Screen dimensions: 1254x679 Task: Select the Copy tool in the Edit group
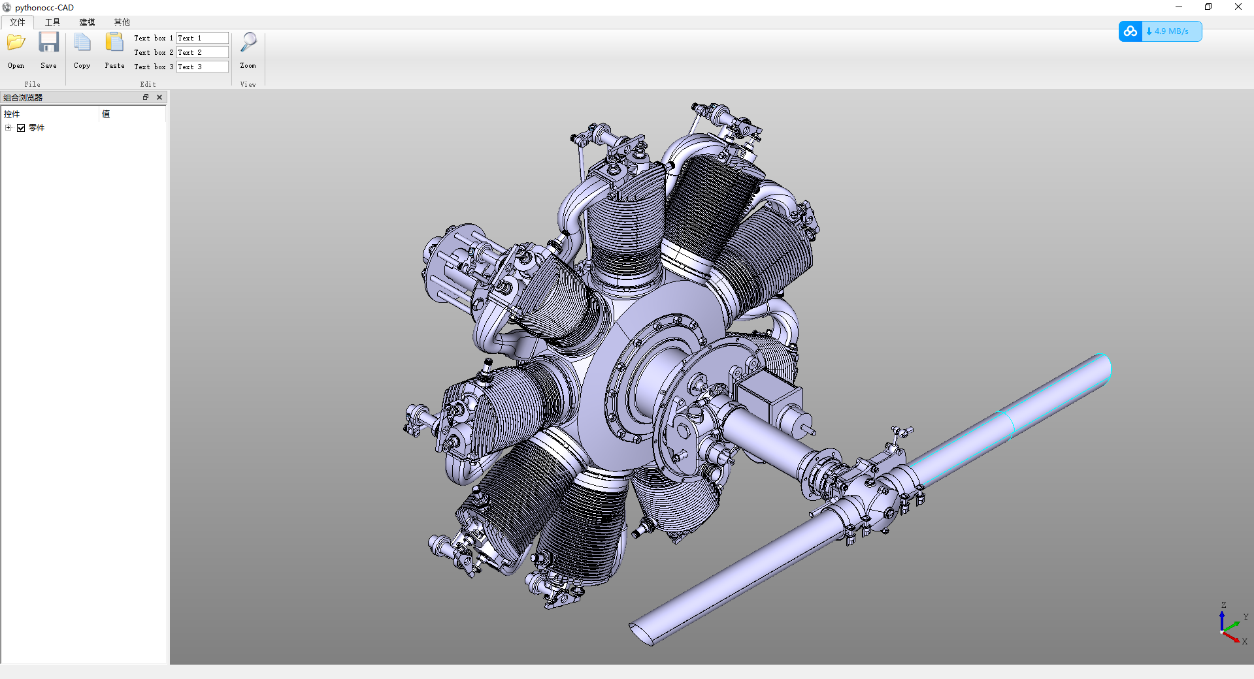click(x=82, y=41)
